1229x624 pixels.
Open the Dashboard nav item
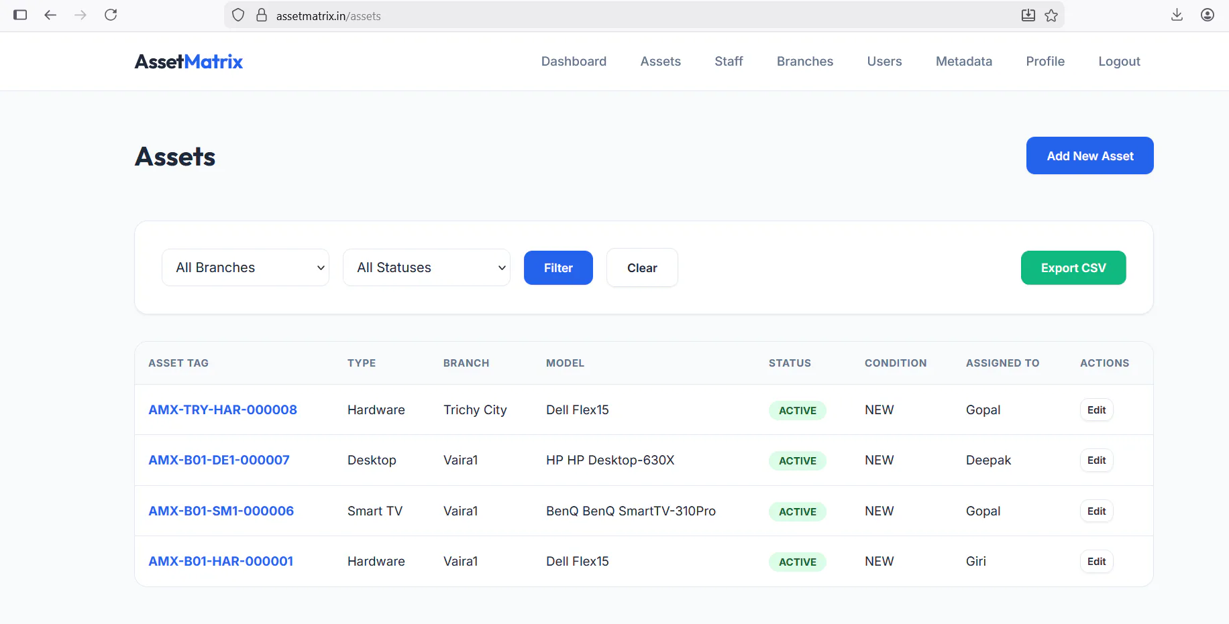(x=574, y=61)
